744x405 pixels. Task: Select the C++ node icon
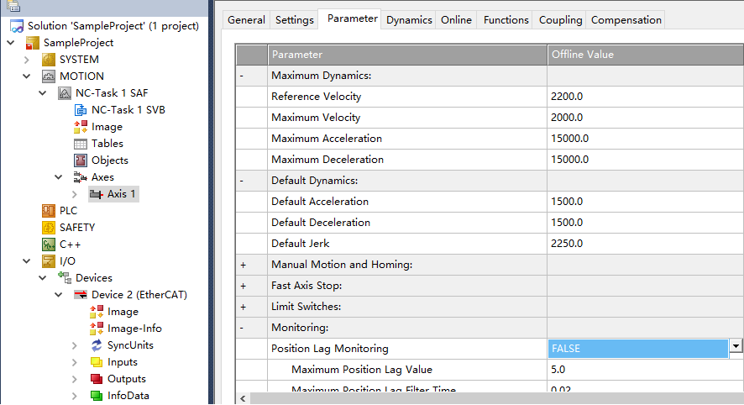click(x=49, y=245)
